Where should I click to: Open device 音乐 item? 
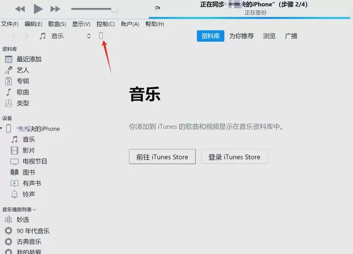click(23, 139)
